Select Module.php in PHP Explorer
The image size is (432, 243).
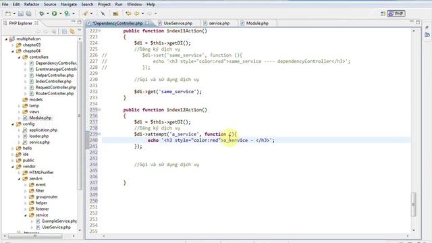(x=40, y=117)
